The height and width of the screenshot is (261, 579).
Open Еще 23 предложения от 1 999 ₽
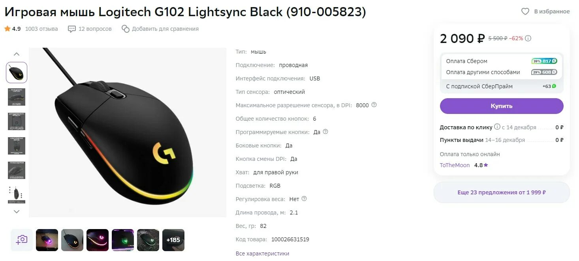[502, 192]
